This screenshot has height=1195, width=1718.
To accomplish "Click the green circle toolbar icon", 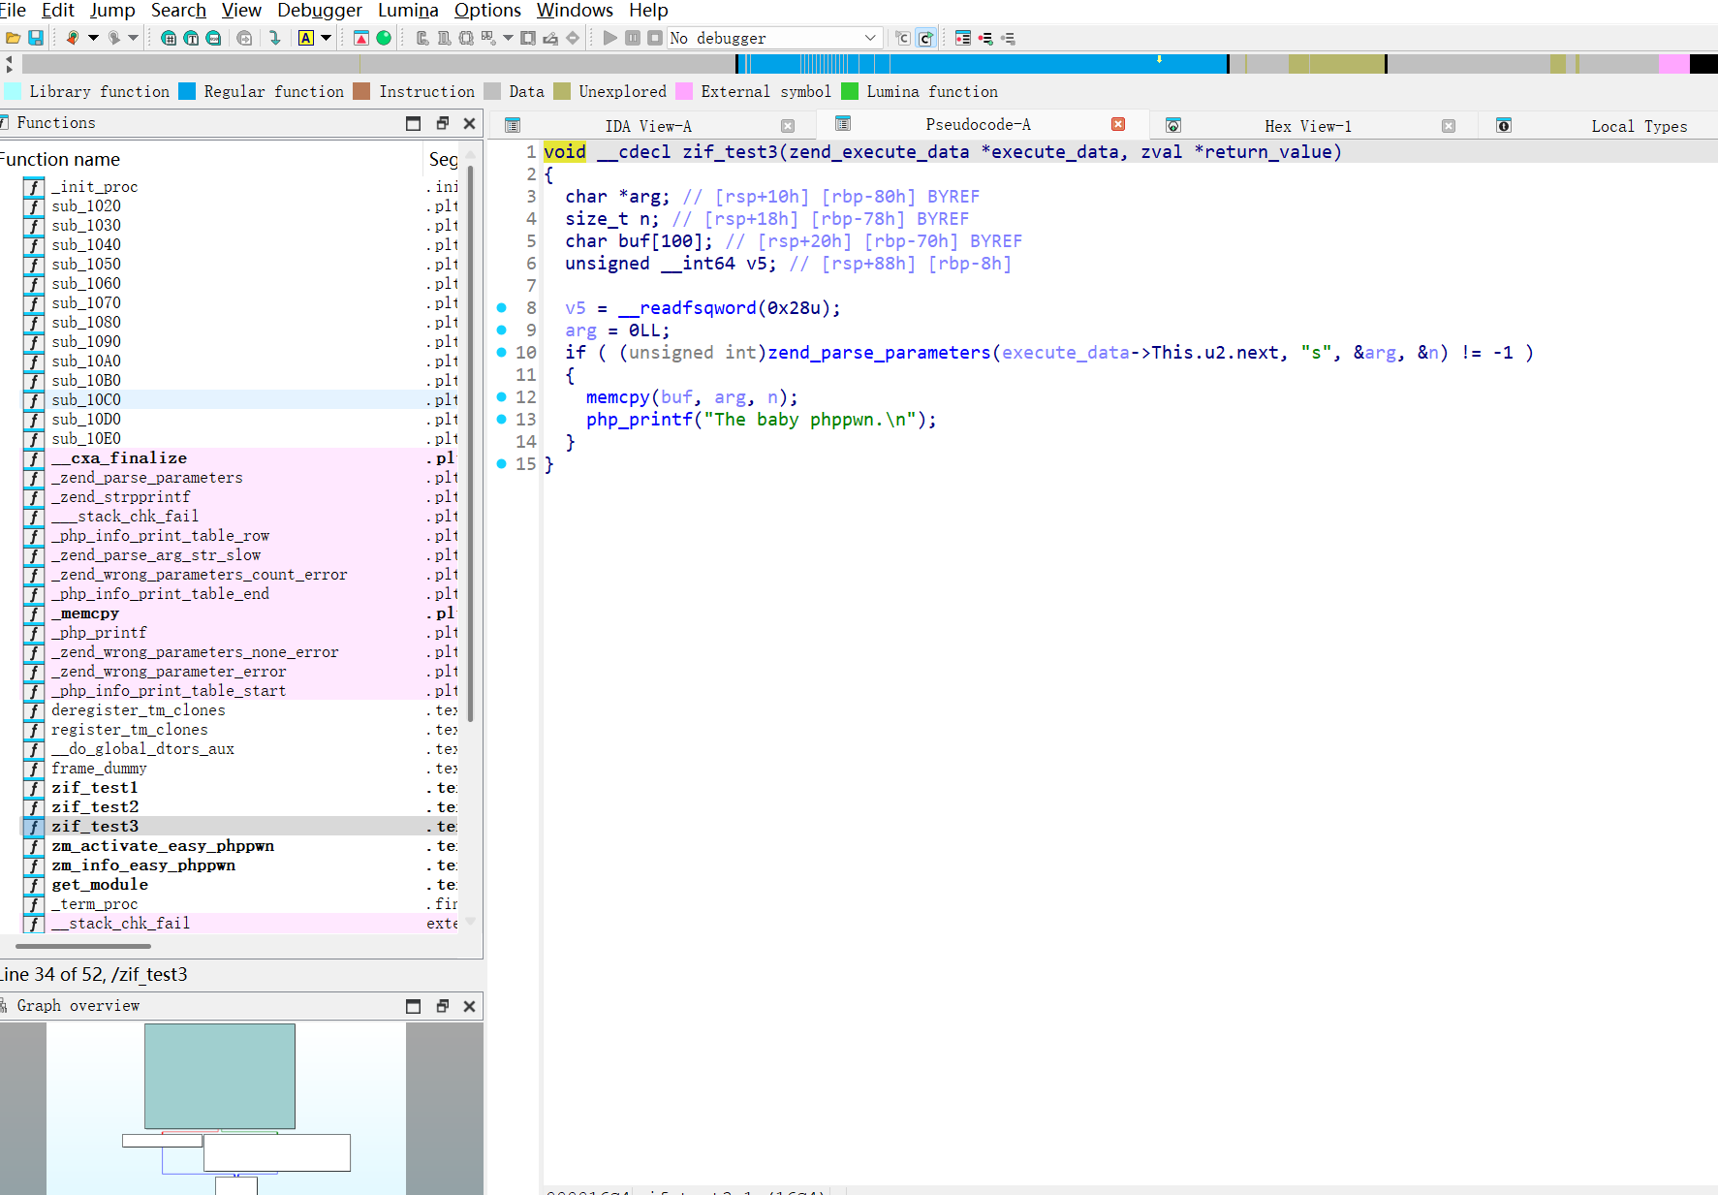I will click(x=384, y=38).
